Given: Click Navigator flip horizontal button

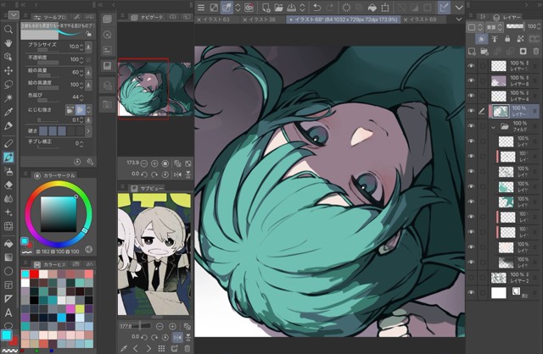Looking at the screenshot, I should pos(177,174).
